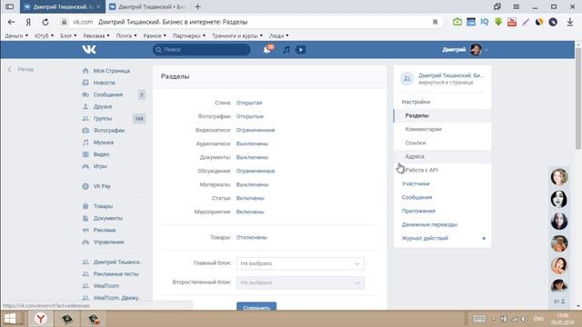Change Товары section setting Отключены
The width and height of the screenshot is (582, 327).
[252, 237]
